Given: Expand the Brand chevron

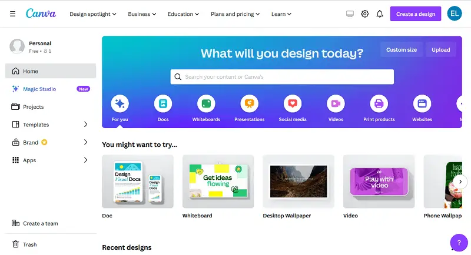Looking at the screenshot, I should pyautogui.click(x=85, y=142).
